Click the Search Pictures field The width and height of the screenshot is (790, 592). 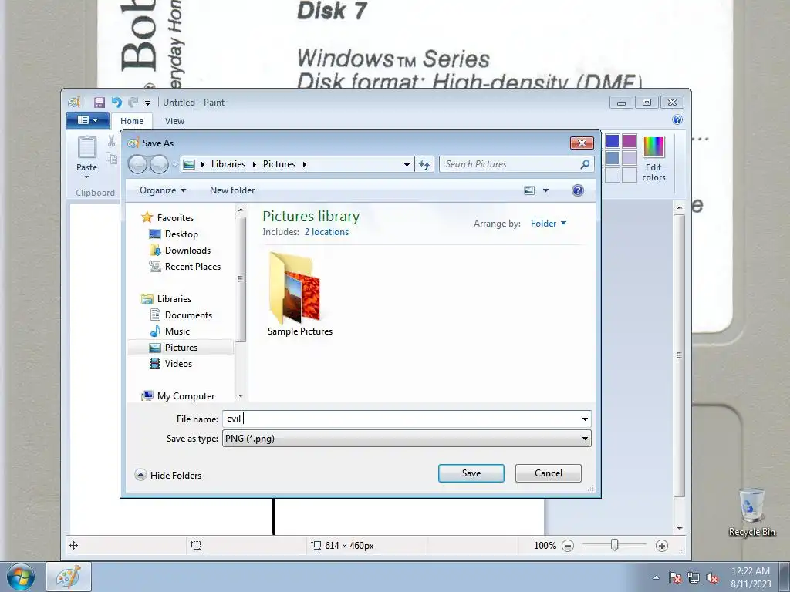point(516,164)
